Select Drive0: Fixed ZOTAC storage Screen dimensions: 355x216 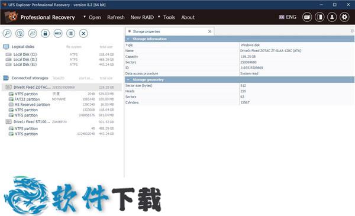[x=62, y=87]
